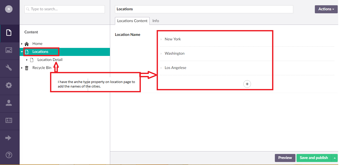Switch to the Info tab
The width and height of the screenshot is (342, 165).
pos(156,21)
